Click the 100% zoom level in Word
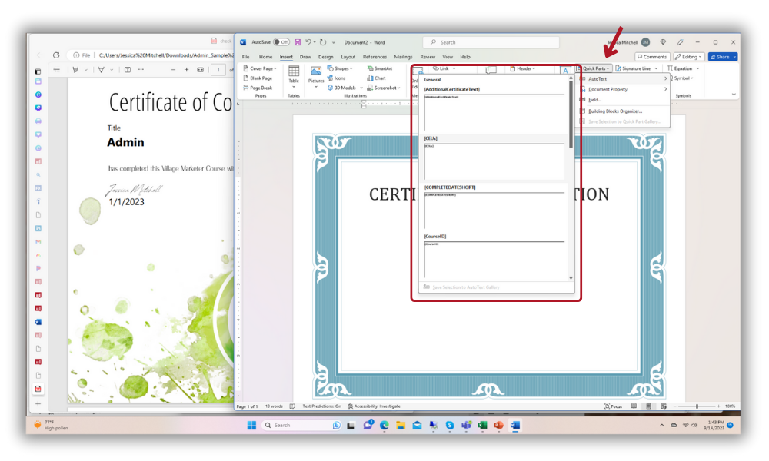This screenshot has width=769, height=461. point(730,406)
